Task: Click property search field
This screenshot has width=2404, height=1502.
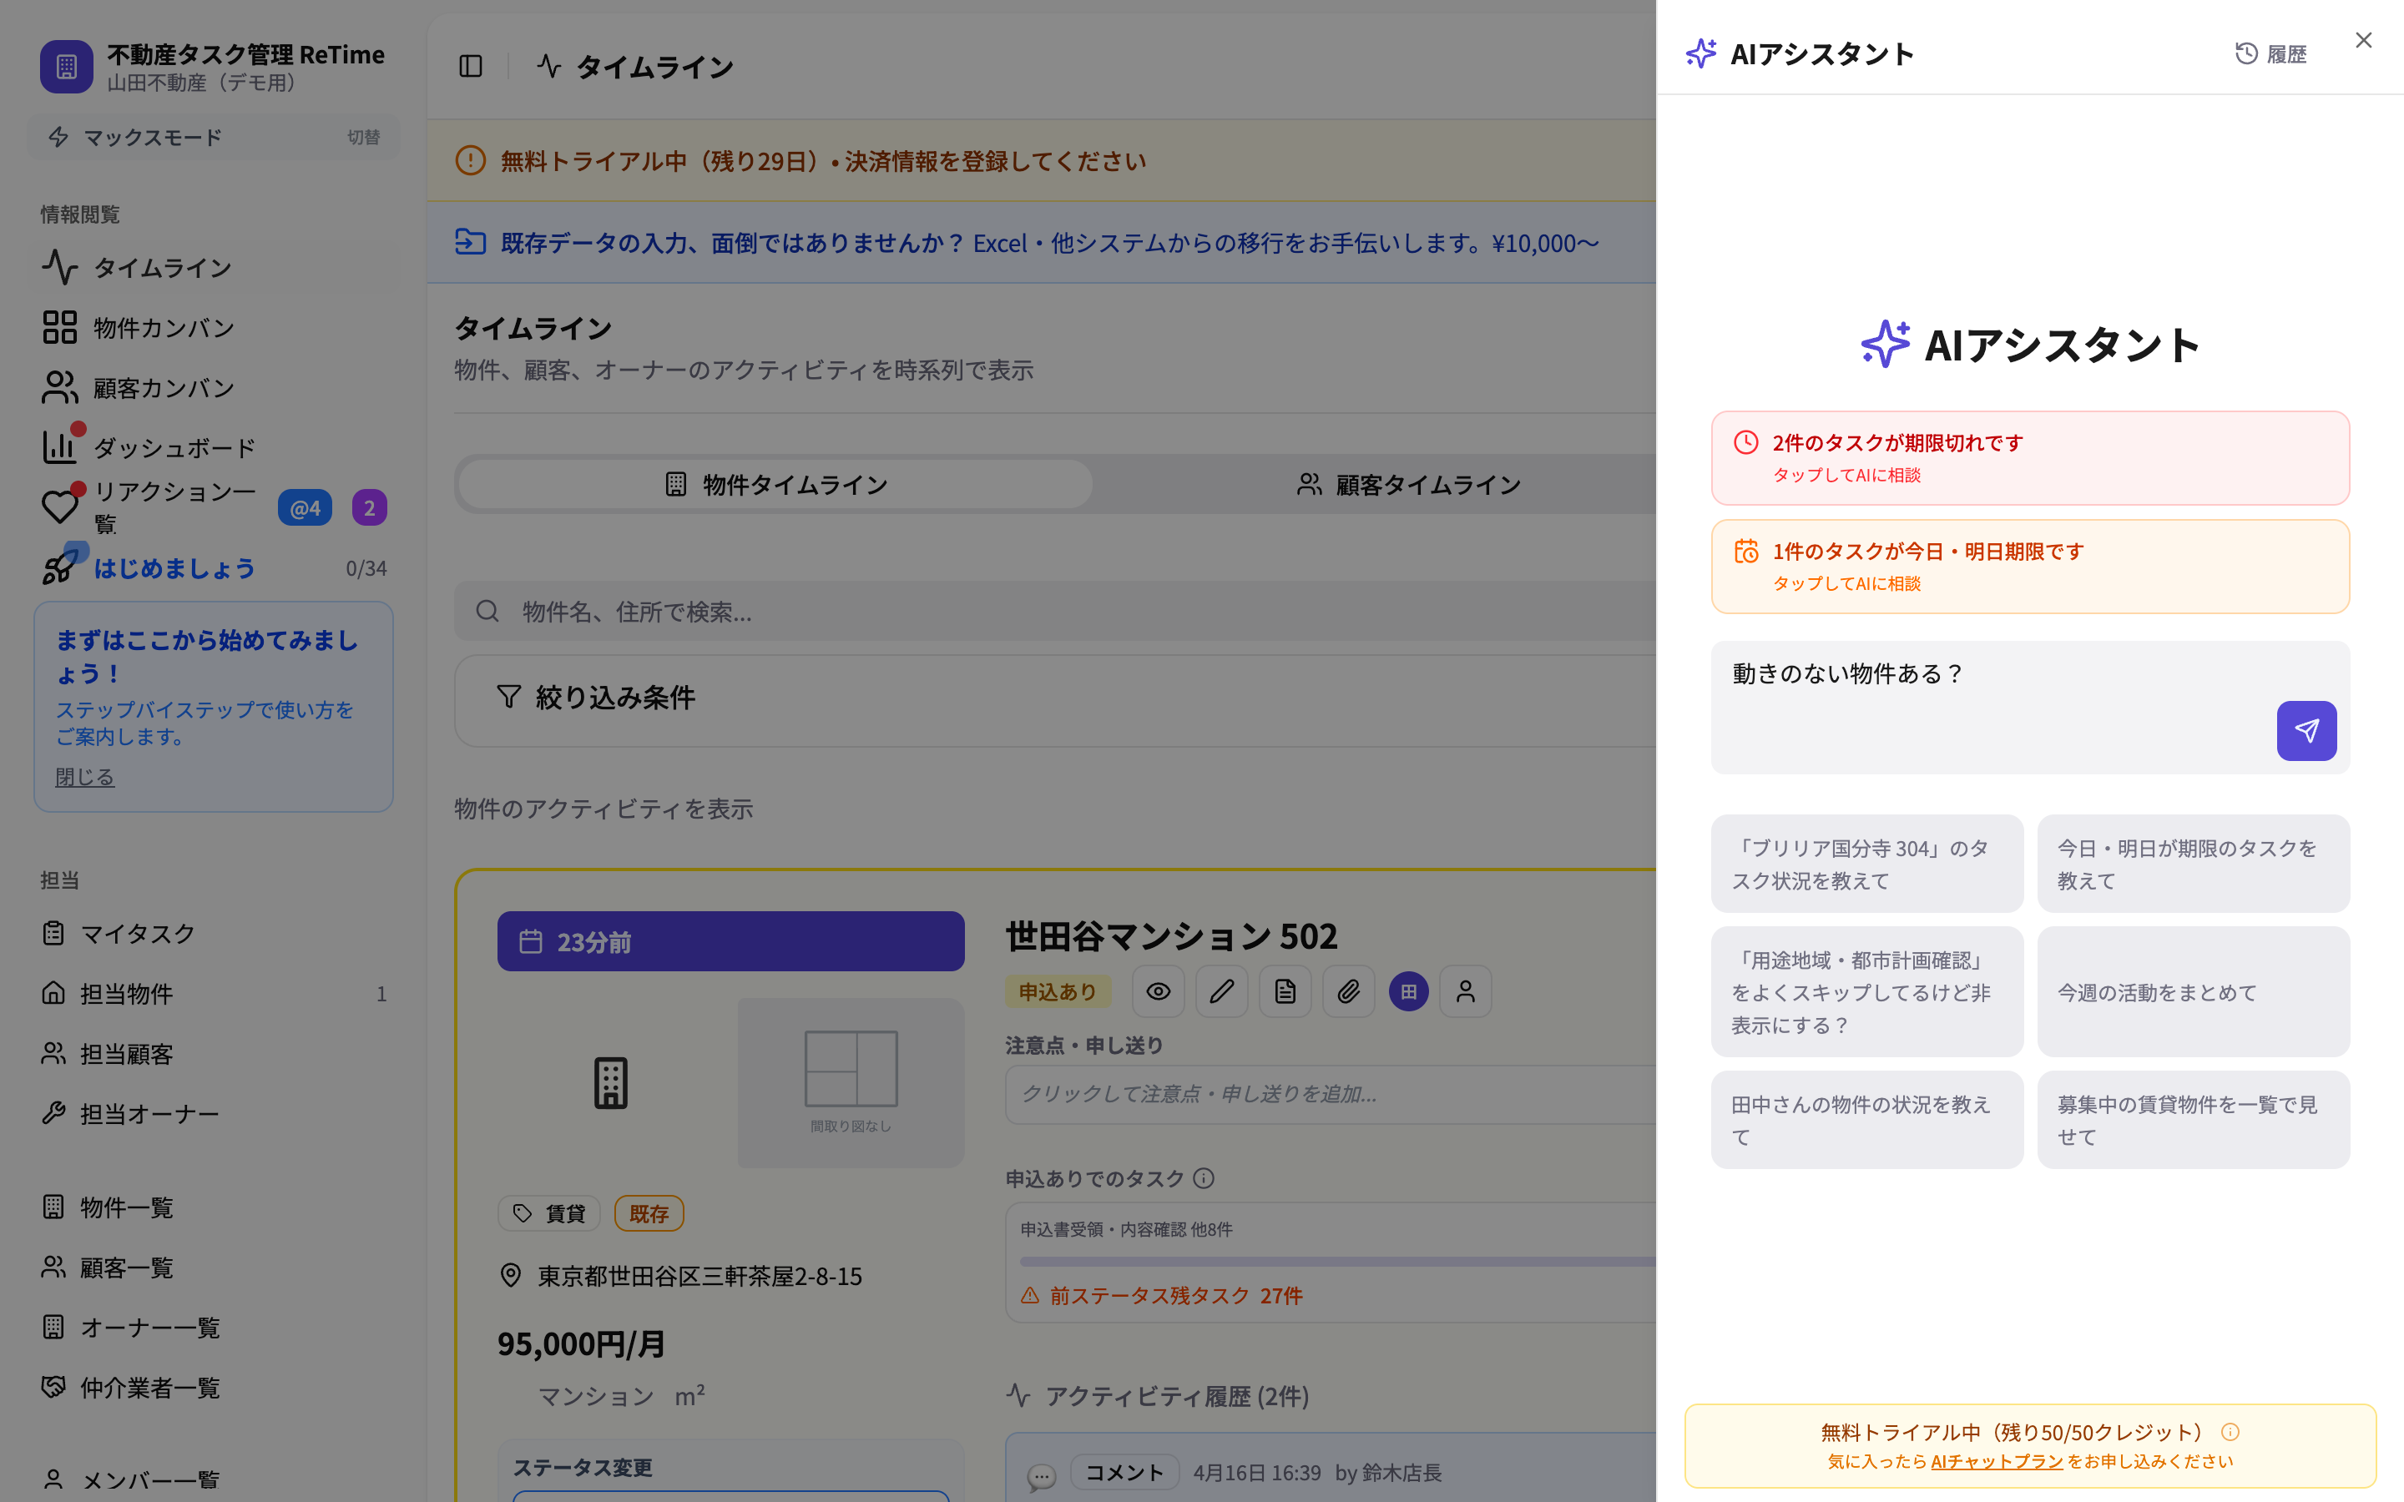Action: click(x=1055, y=611)
